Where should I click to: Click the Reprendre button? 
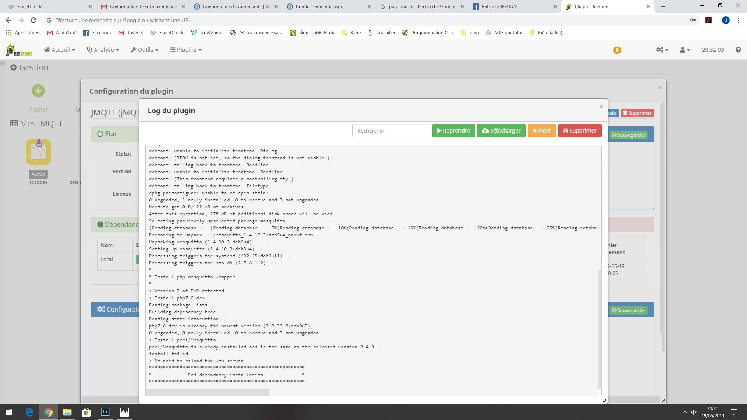453,131
